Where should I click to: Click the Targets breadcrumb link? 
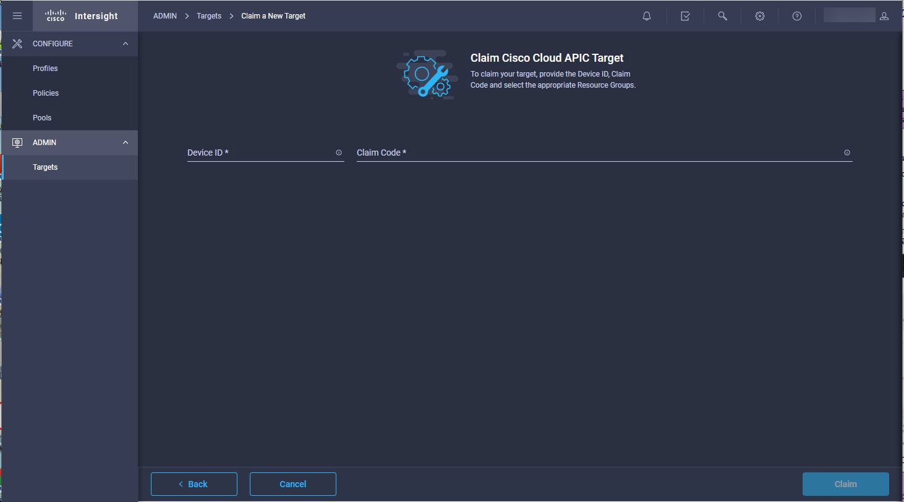209,16
